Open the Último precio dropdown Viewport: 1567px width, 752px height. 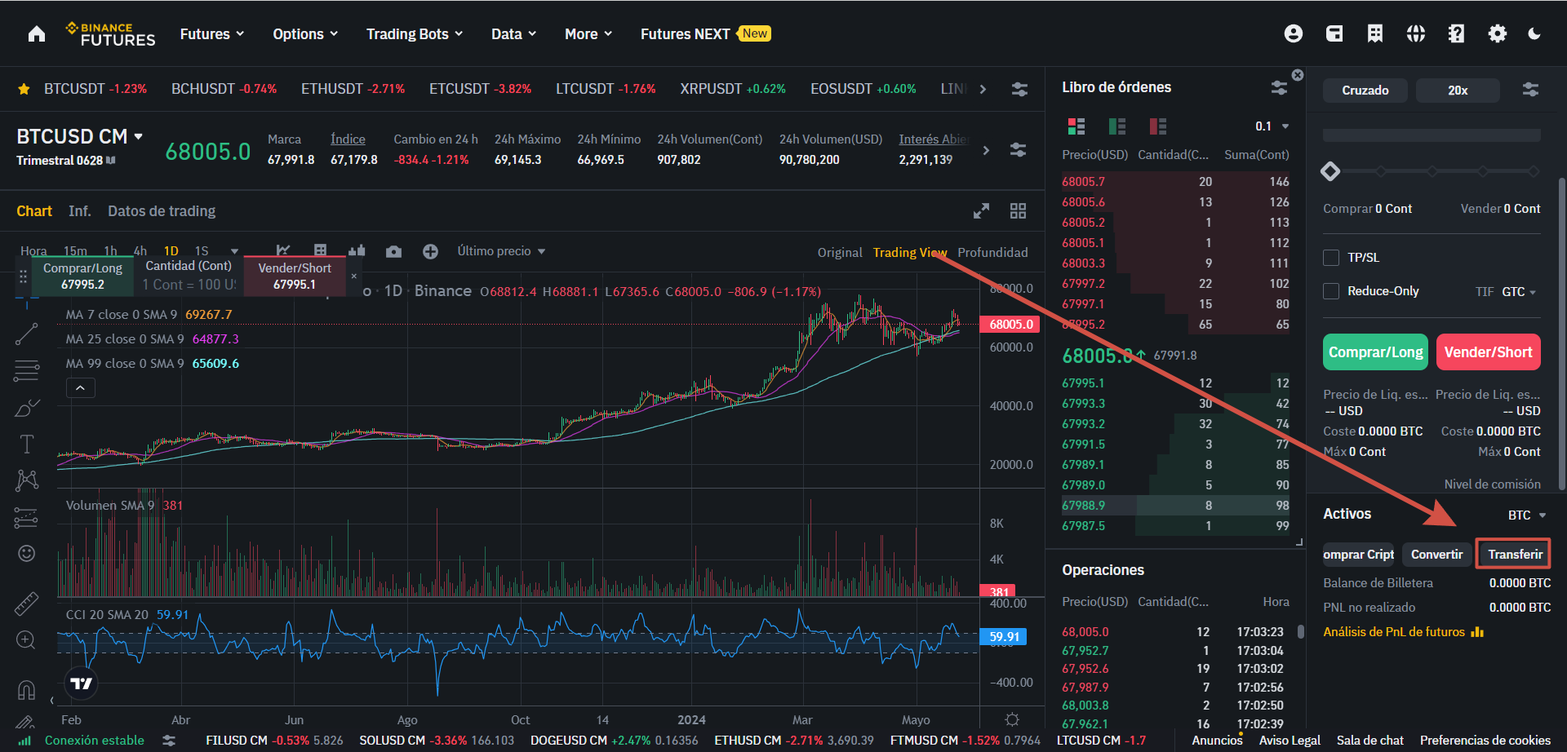[x=501, y=251]
